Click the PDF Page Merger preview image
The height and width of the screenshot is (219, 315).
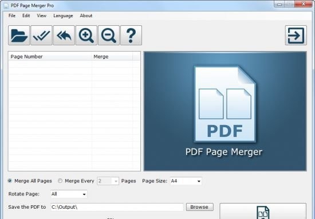[x=225, y=111]
